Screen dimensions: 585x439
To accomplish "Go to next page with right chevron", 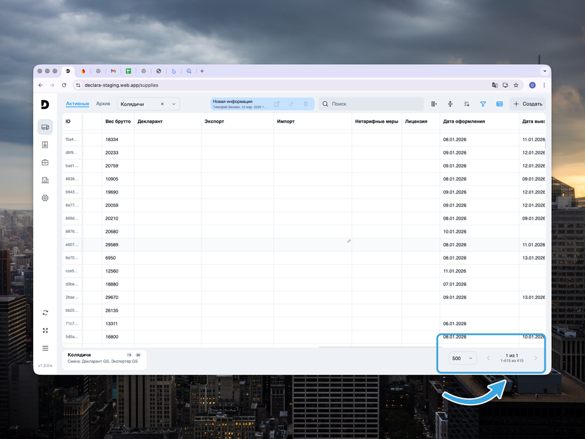I will coord(535,358).
